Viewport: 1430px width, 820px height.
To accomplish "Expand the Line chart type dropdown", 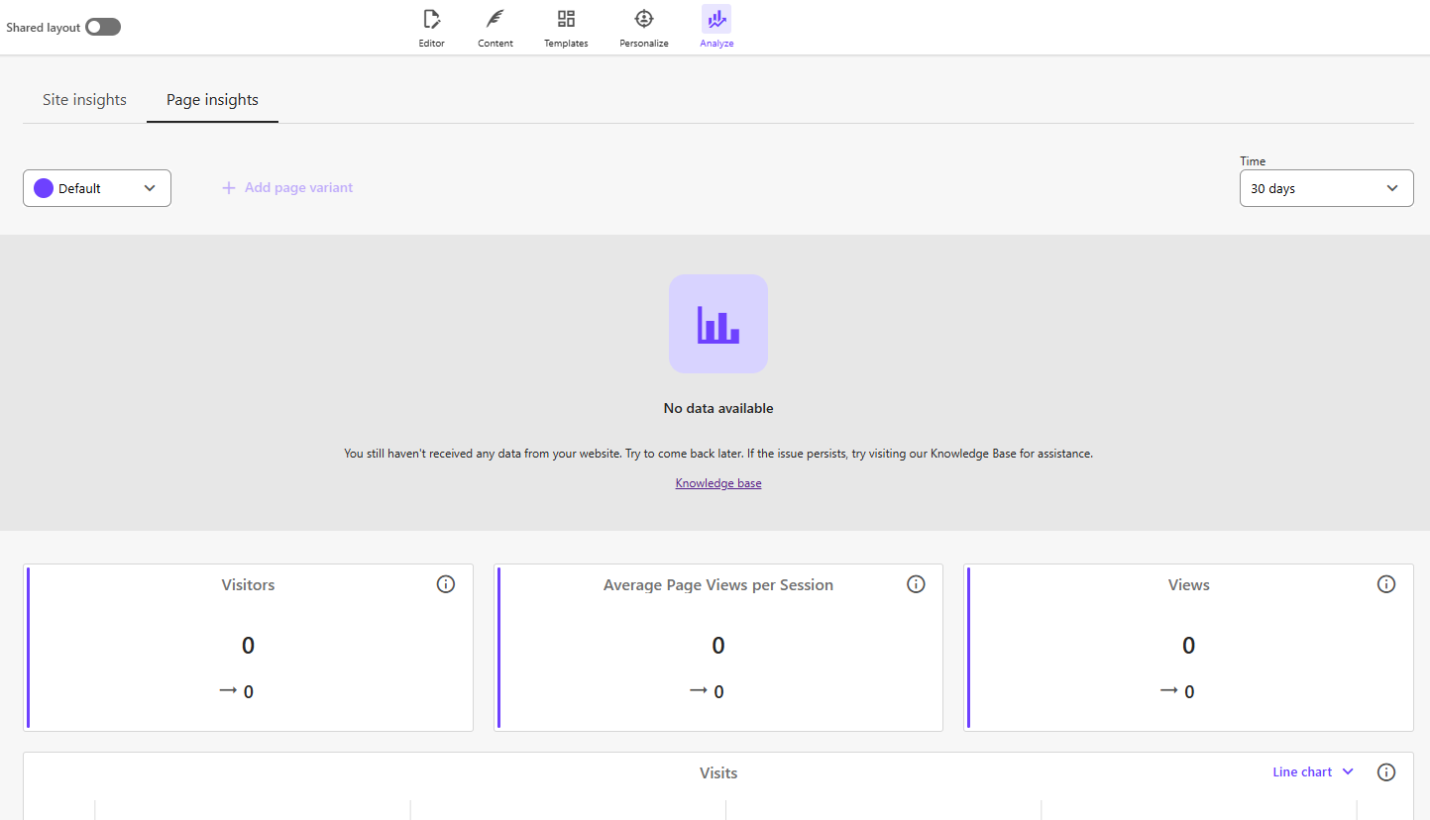I will click(x=1313, y=772).
